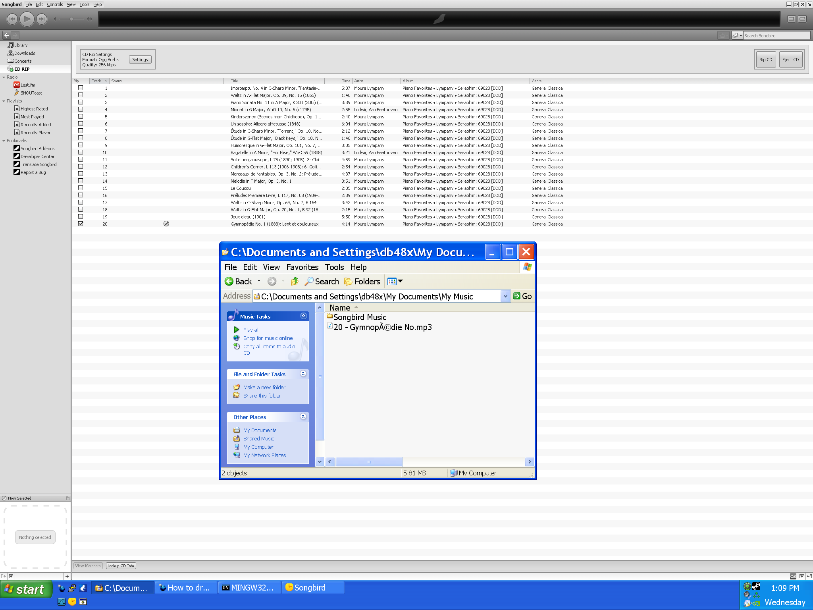The image size is (813, 610).
Task: Click the volume speaker icon
Action: 89,19
